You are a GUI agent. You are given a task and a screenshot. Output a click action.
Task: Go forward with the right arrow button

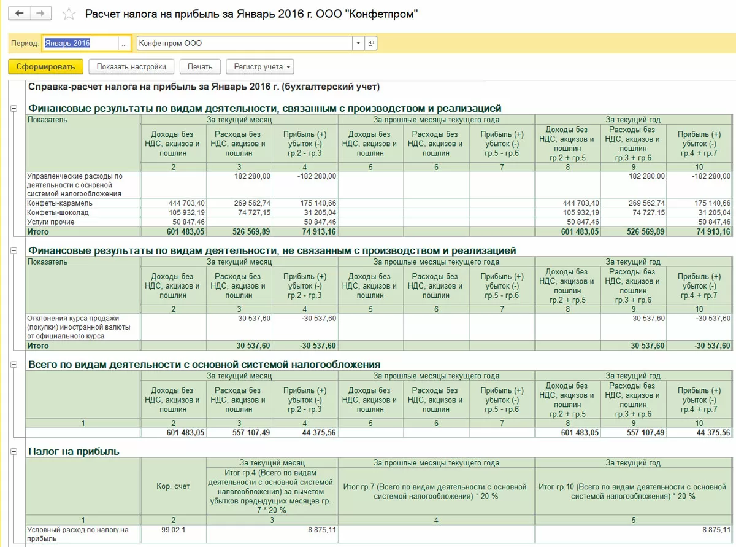[x=39, y=14]
